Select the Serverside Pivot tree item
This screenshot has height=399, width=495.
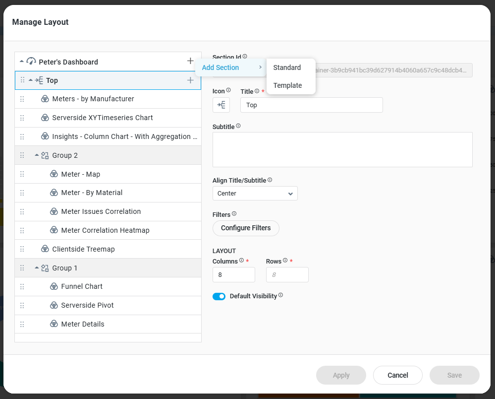coord(87,305)
